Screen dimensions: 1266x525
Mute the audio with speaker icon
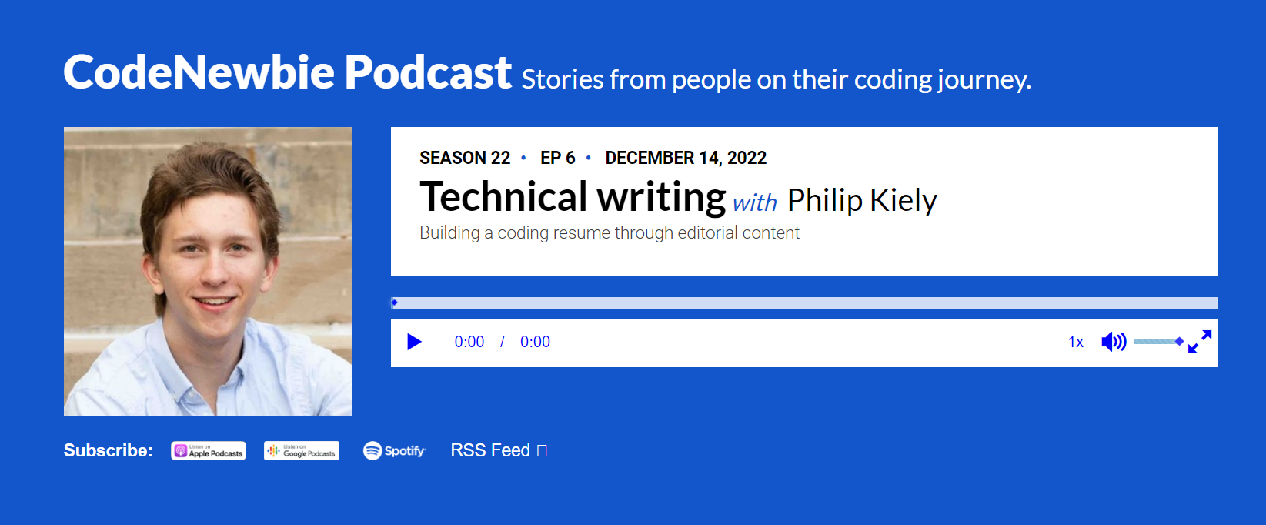point(1114,342)
